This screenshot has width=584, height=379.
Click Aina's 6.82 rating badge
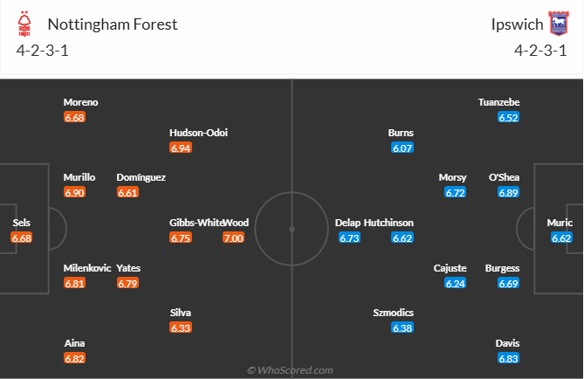pos(74,358)
